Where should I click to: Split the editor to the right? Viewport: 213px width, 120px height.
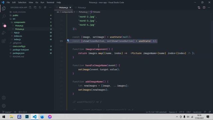204,8
